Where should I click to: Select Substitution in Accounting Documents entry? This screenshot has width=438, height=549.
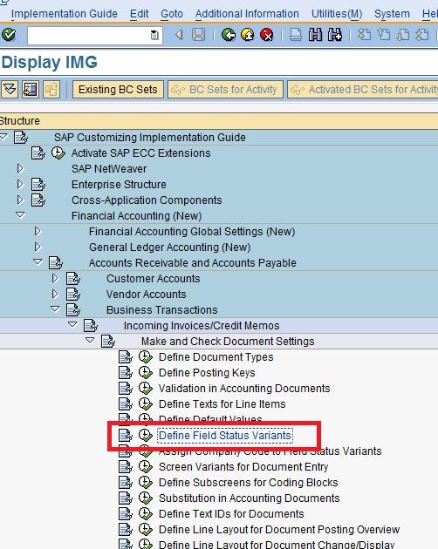[250, 498]
